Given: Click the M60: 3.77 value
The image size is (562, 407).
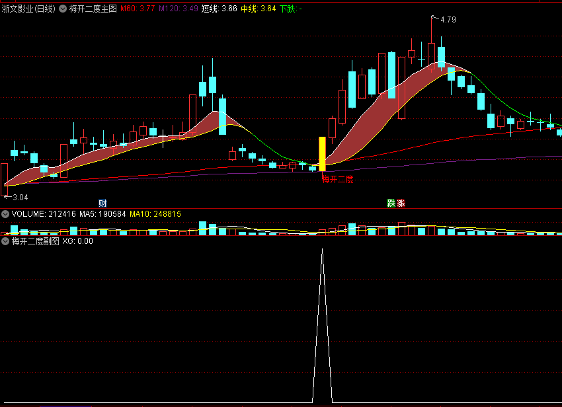Looking at the screenshot, I should [x=138, y=9].
